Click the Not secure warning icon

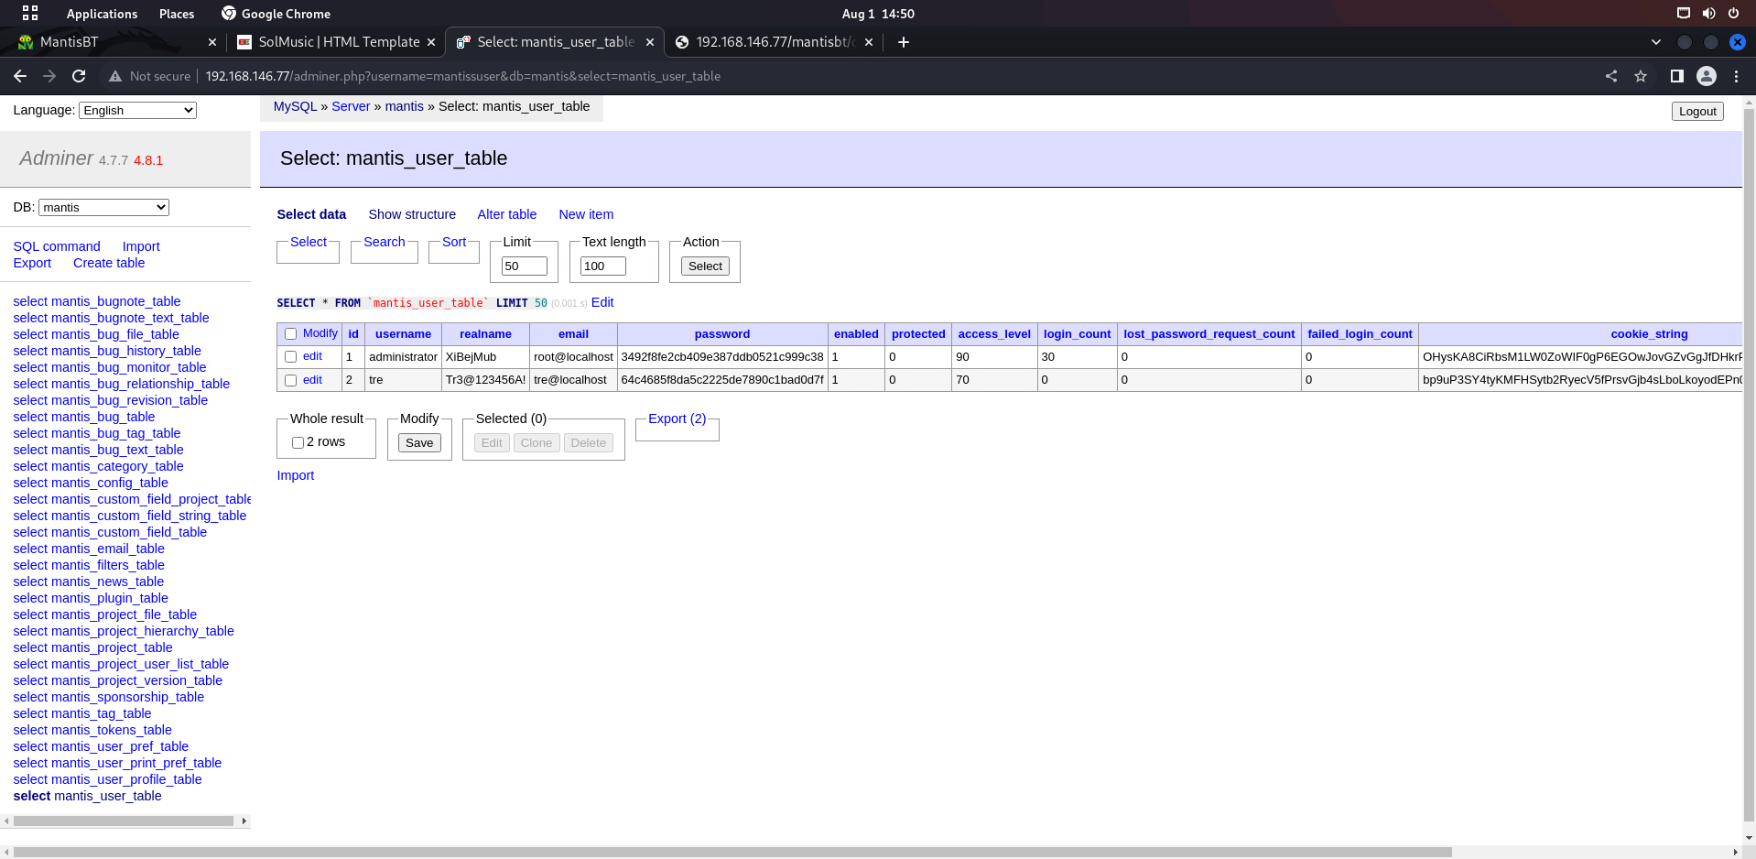coord(115,76)
